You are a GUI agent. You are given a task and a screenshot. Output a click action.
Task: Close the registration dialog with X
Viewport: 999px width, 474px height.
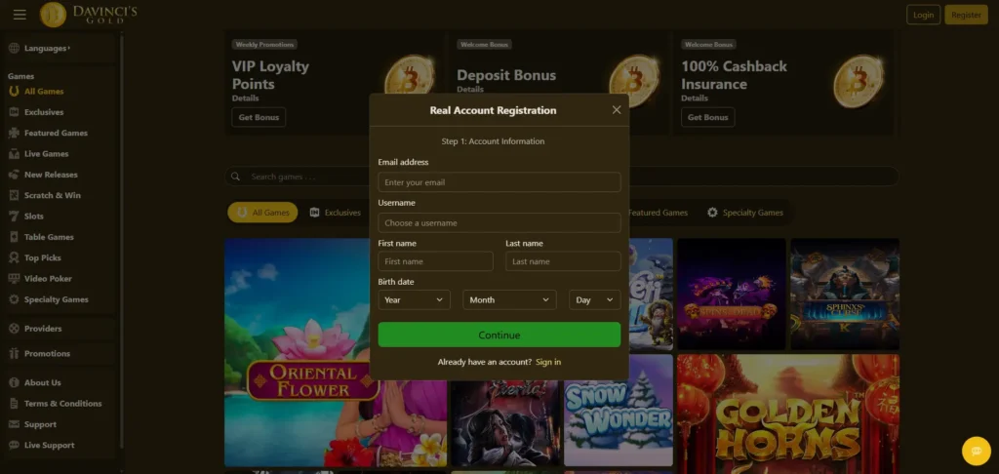point(617,109)
